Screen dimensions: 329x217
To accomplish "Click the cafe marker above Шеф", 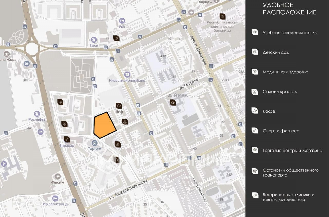I will [119, 105].
